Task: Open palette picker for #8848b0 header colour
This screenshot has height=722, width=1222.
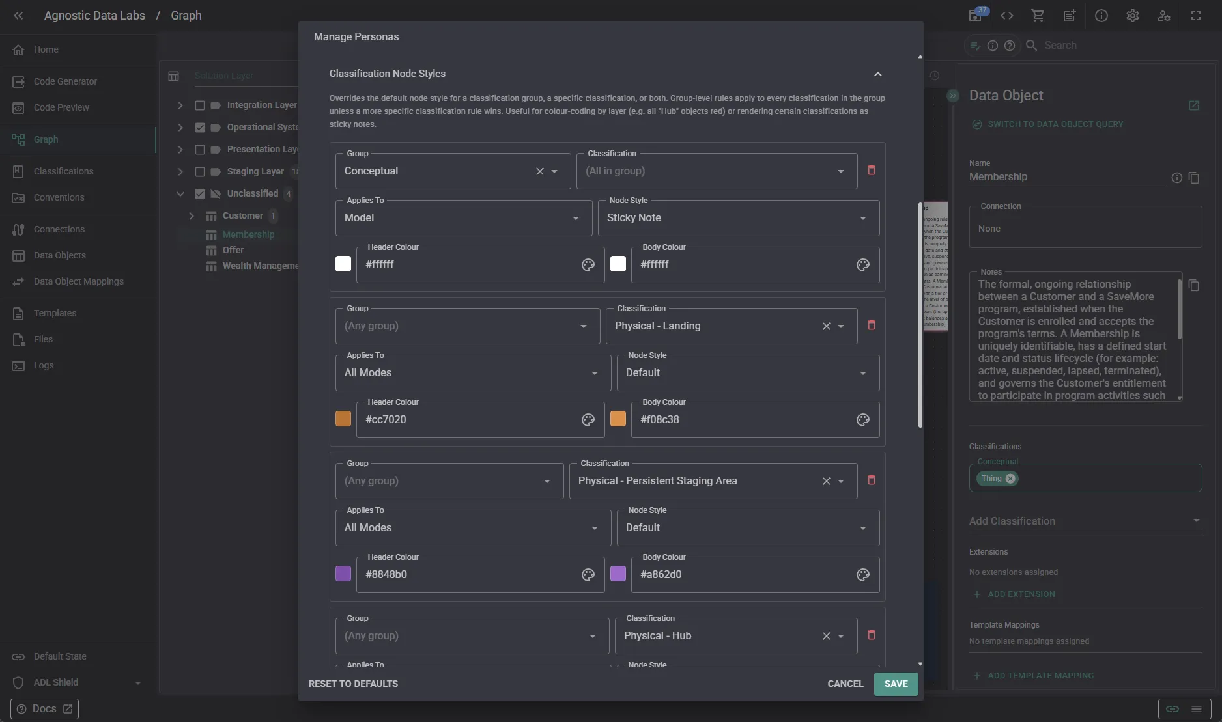Action: (x=588, y=575)
